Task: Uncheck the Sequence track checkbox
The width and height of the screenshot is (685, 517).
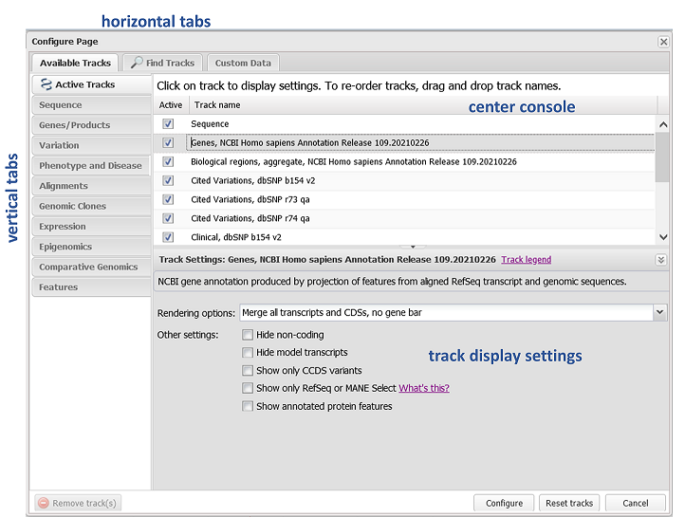Action: click(168, 124)
